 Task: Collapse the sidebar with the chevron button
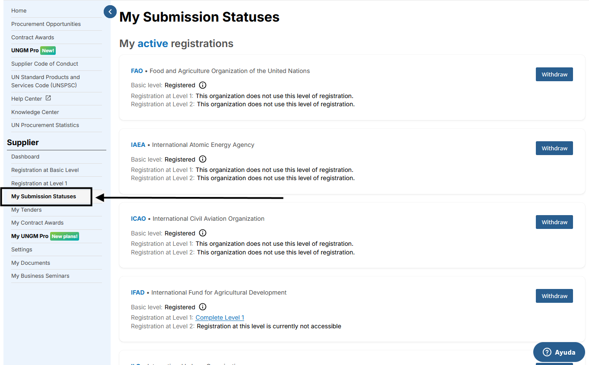pyautogui.click(x=110, y=12)
